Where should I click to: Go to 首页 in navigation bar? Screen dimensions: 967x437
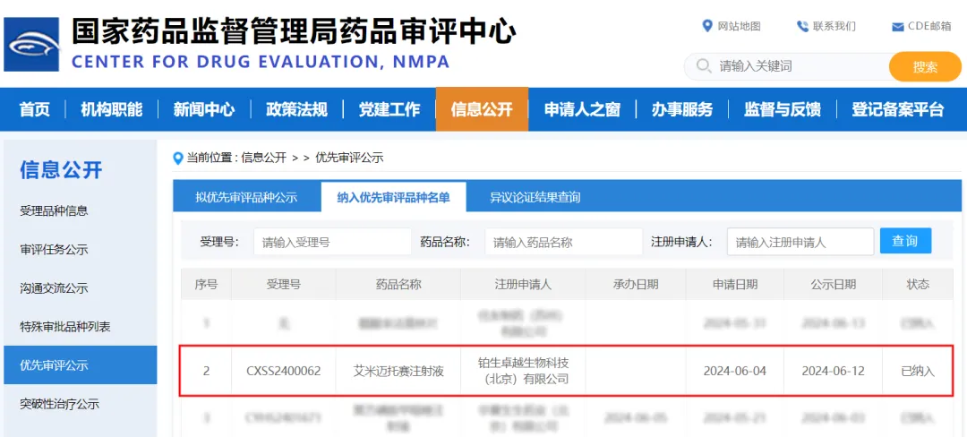pos(35,109)
